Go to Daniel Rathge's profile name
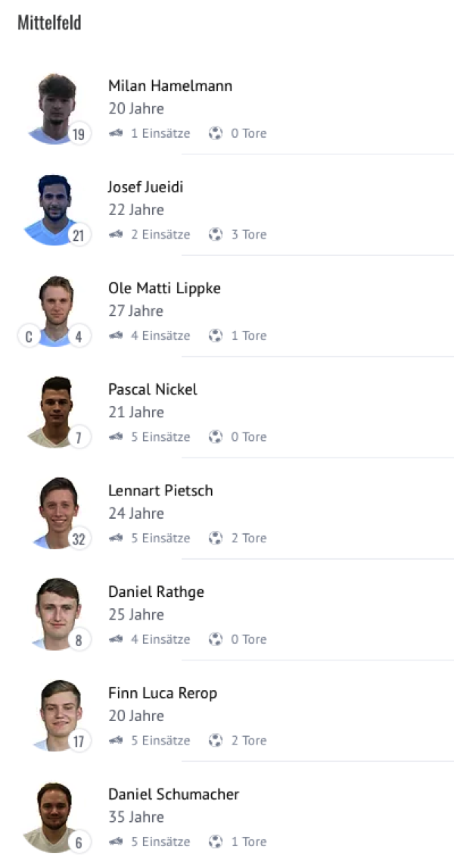The width and height of the screenshot is (454, 862). pyautogui.click(x=156, y=592)
